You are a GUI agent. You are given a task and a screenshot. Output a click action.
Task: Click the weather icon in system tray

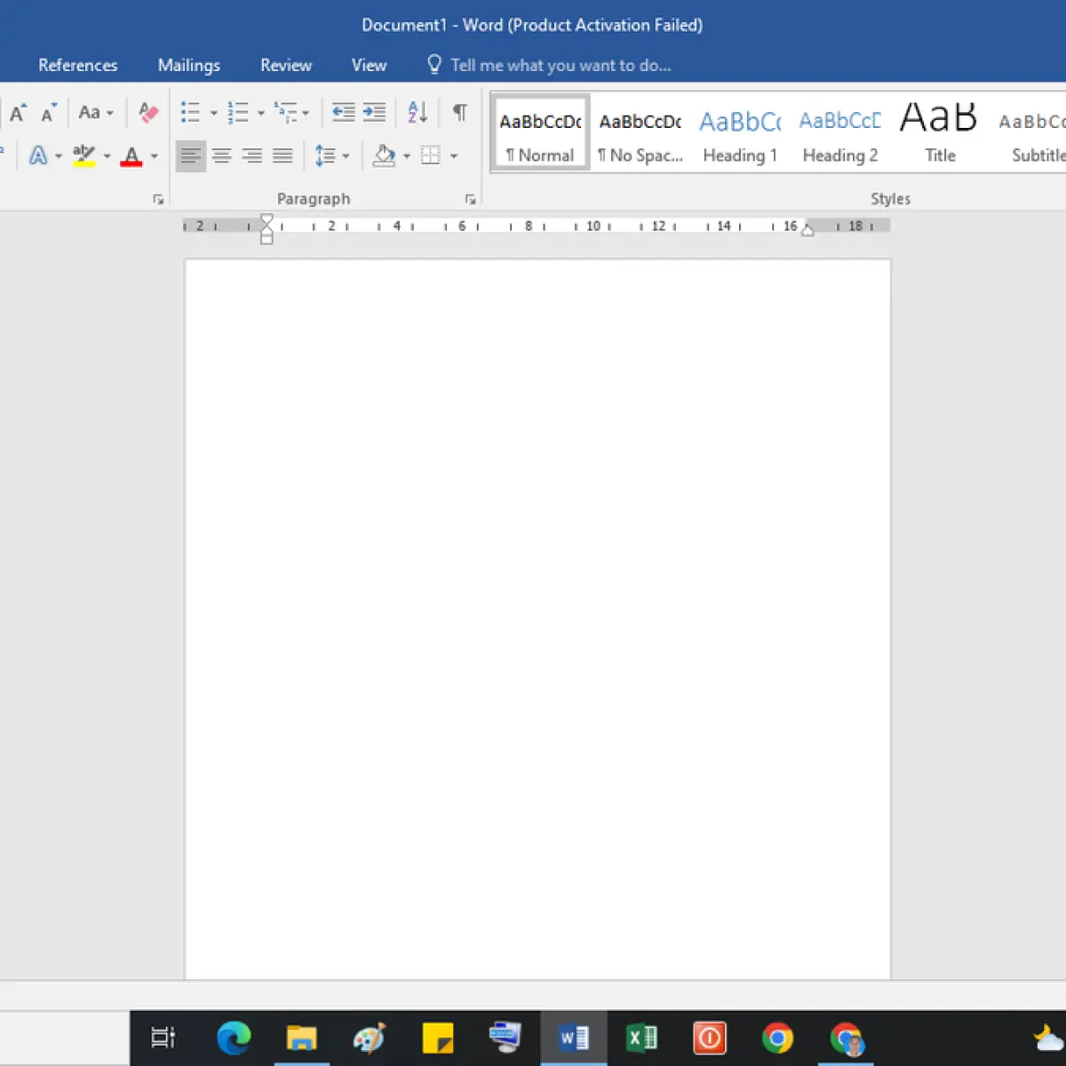[x=1049, y=1038]
